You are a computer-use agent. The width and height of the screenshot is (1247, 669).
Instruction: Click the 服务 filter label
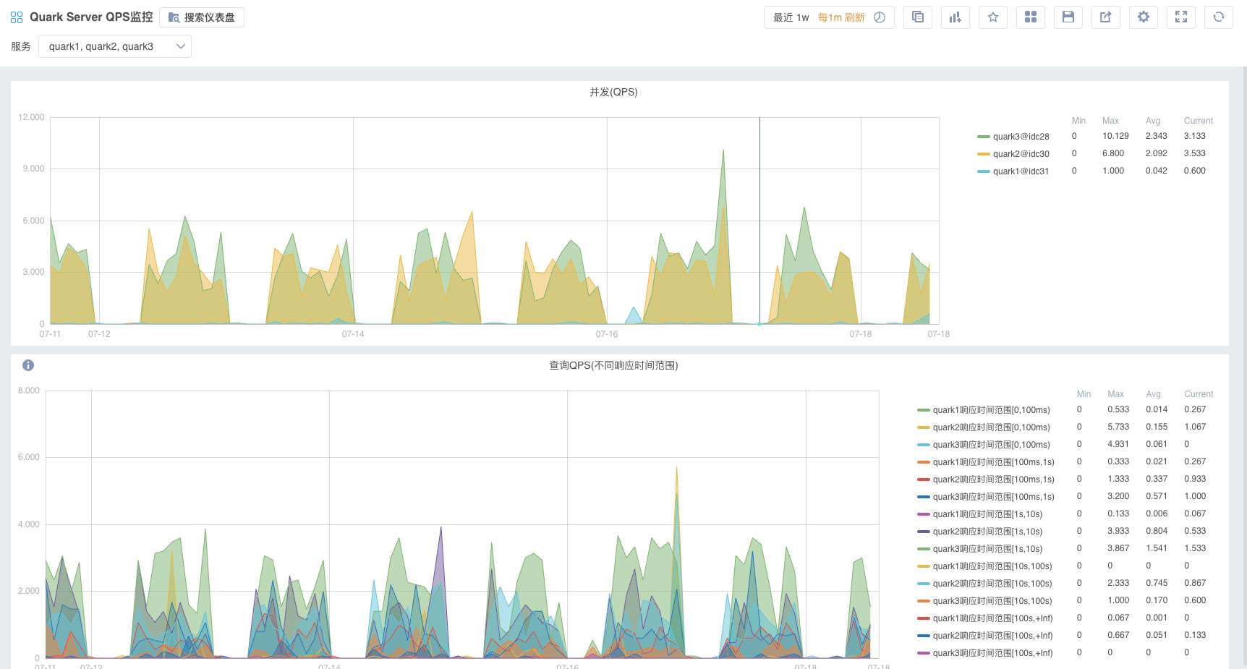pos(21,46)
